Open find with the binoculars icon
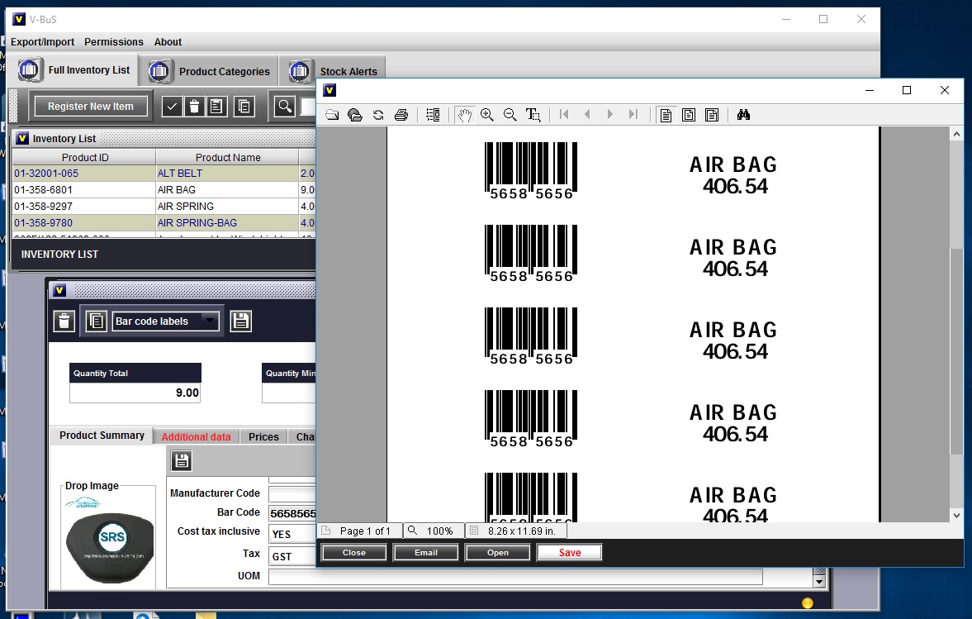 (x=743, y=115)
